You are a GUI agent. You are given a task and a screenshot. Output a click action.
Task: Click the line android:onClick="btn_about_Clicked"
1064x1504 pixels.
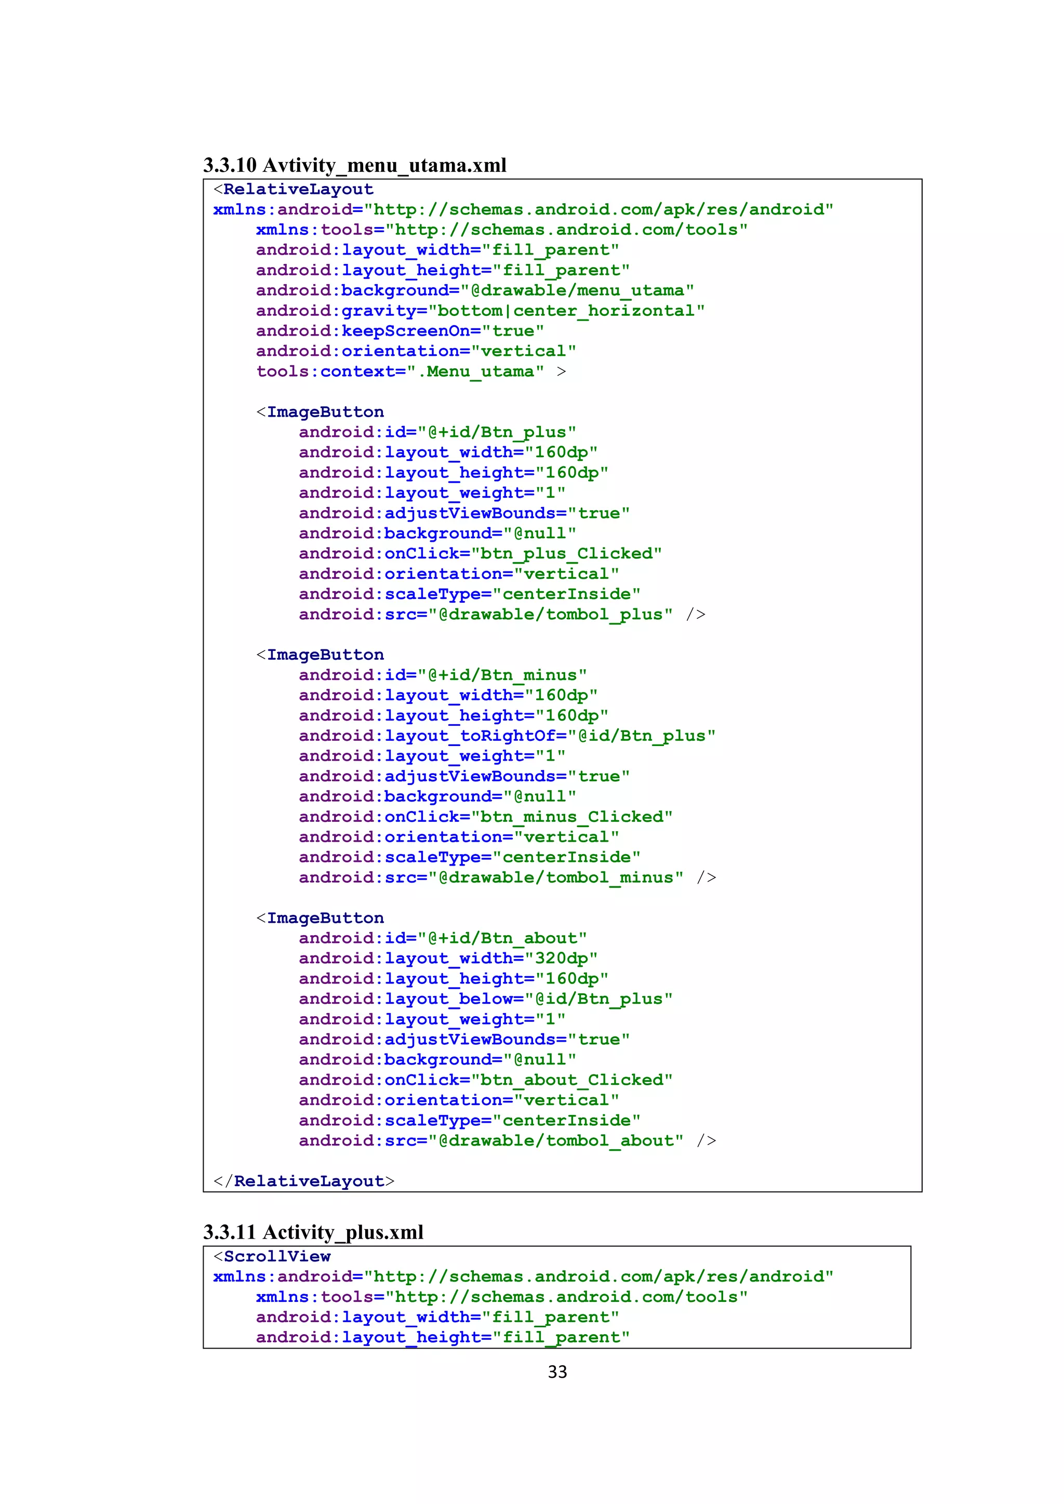pyautogui.click(x=485, y=1080)
